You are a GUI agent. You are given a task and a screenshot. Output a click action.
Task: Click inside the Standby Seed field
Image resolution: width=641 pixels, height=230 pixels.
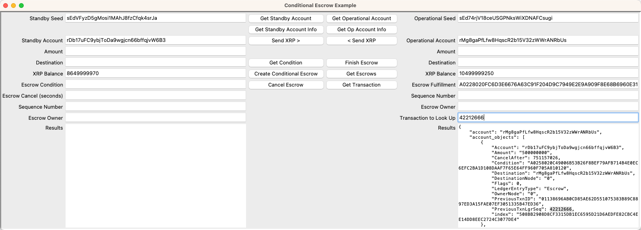[x=156, y=18]
